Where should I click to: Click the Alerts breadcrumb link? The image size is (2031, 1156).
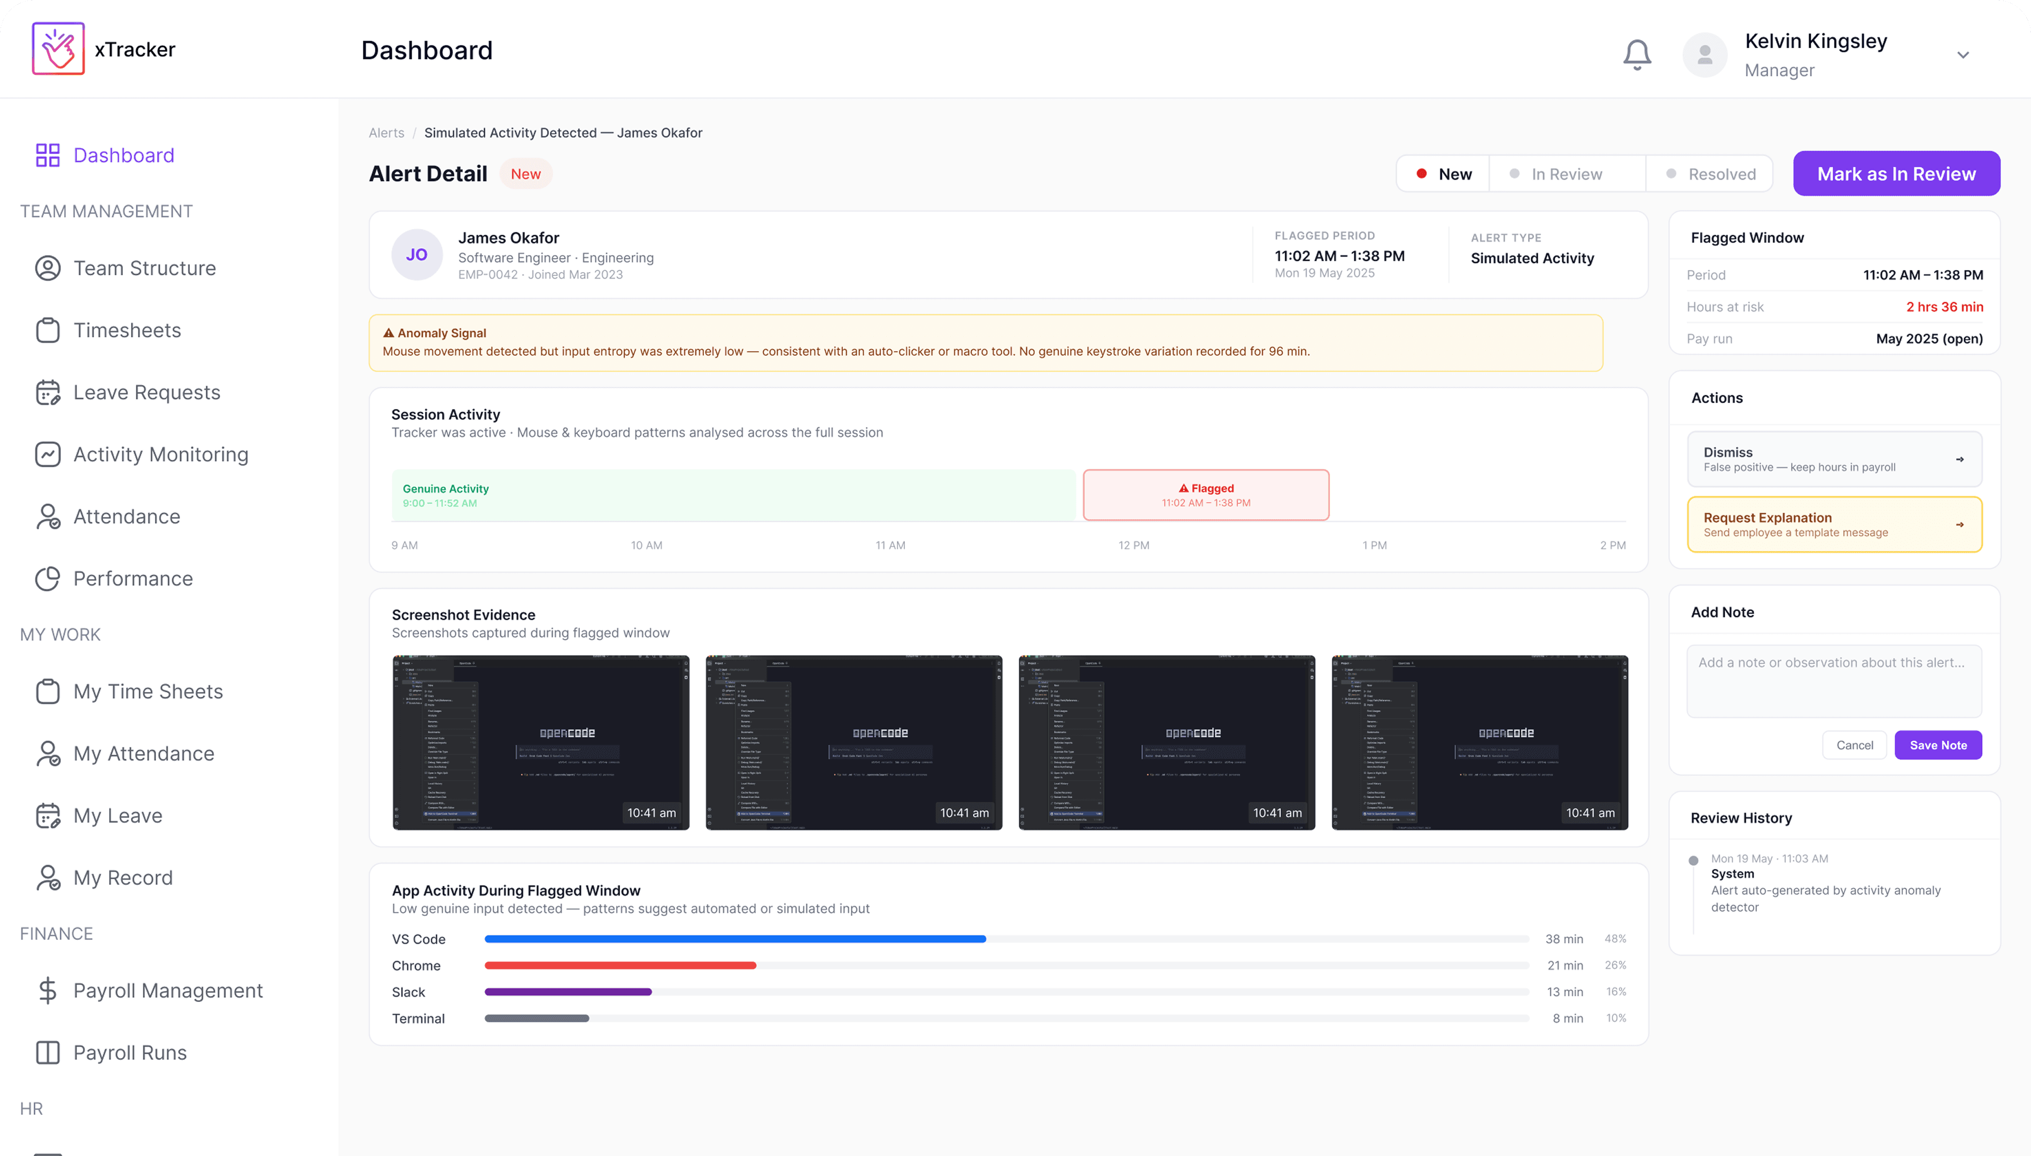pos(386,133)
